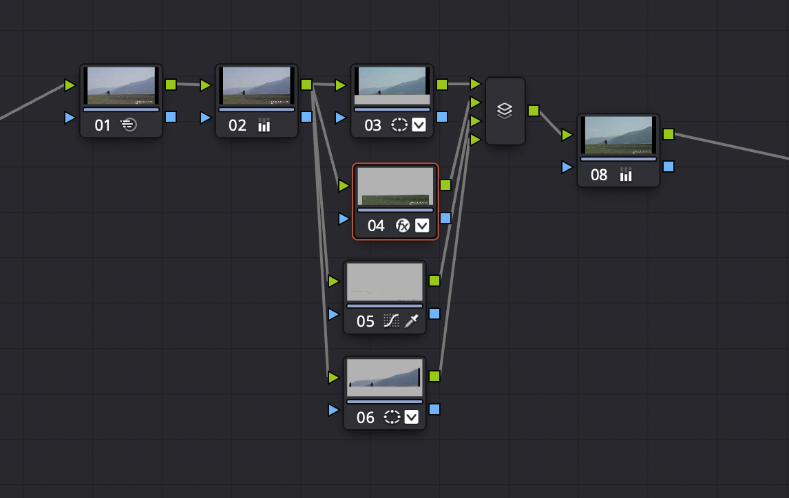Click the down-chevron box on node 06

coord(412,417)
